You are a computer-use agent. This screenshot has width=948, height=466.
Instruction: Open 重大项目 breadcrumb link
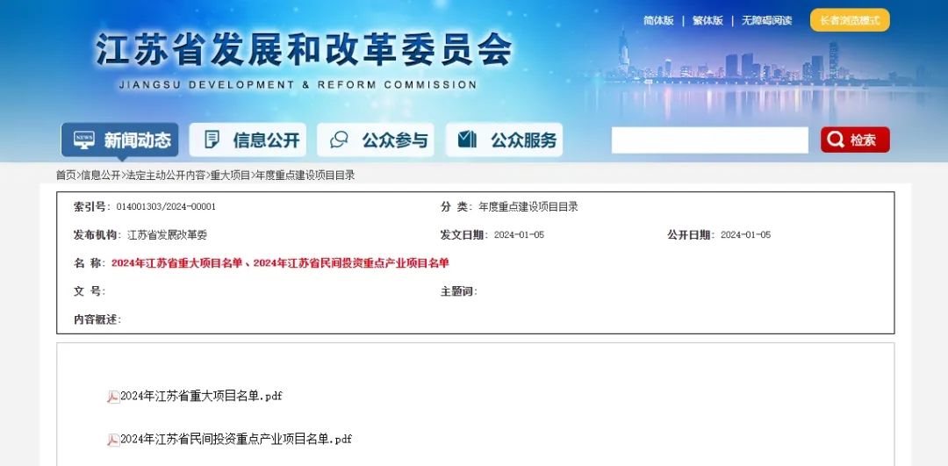[230, 176]
